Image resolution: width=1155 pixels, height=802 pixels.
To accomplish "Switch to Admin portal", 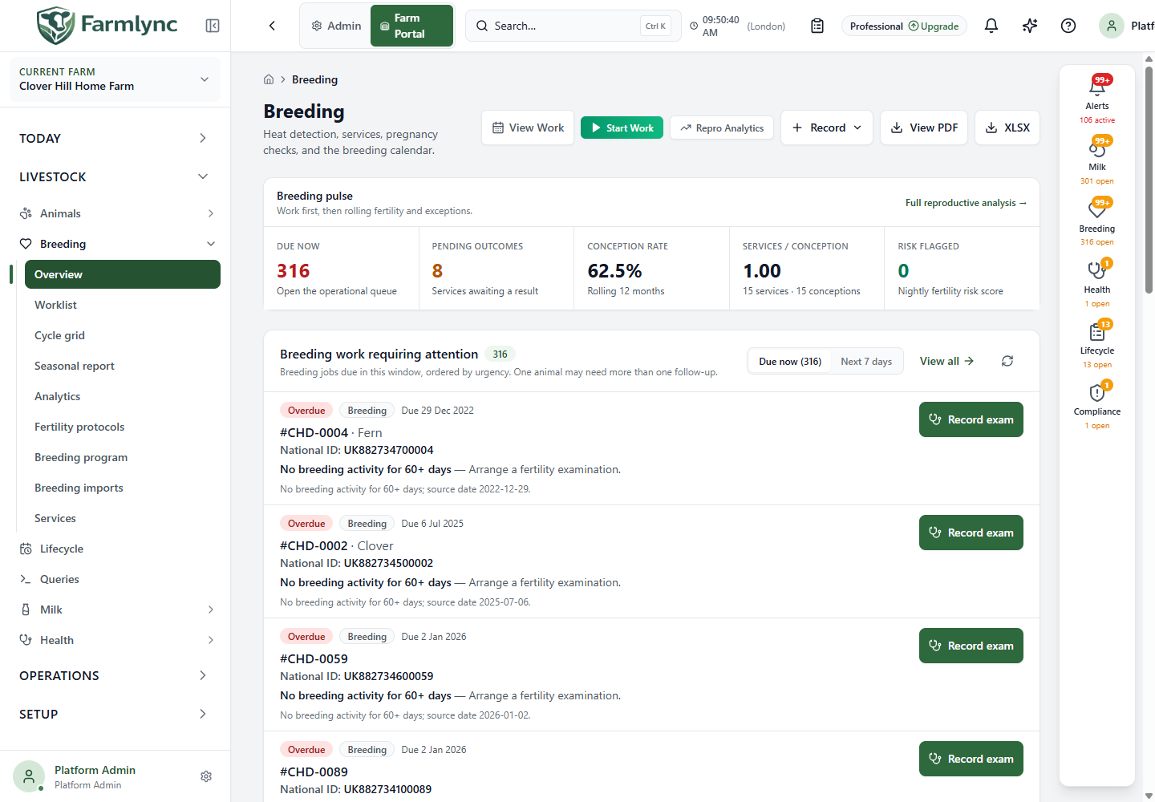I will coord(337,26).
